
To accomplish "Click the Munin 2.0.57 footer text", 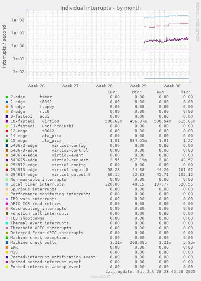I will pyautogui.click(x=100, y=277).
